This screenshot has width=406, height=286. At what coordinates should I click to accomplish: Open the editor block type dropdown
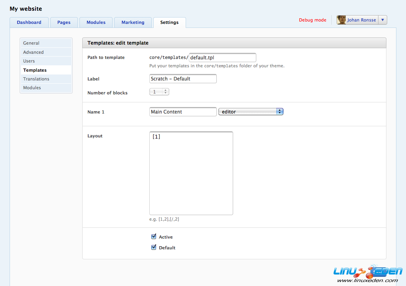251,112
